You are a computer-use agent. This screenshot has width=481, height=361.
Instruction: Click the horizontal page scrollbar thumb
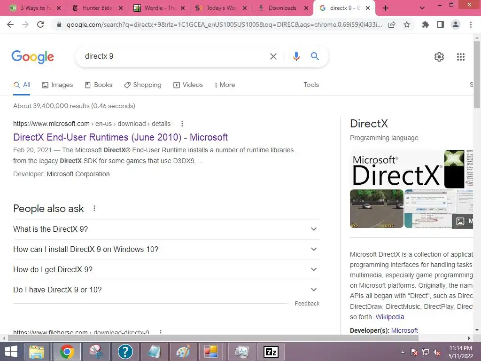click(x=213, y=338)
